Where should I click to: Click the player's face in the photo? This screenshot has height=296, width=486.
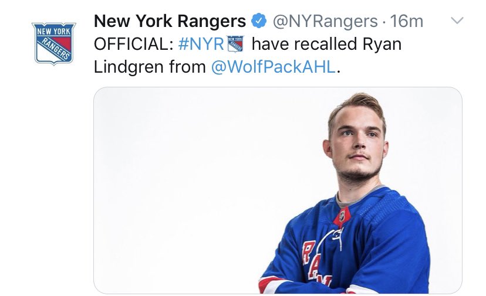click(356, 147)
